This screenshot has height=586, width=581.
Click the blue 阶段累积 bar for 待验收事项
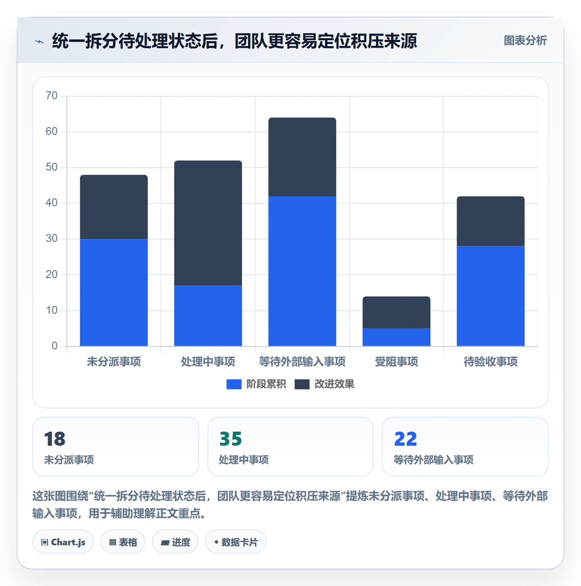tap(491, 296)
